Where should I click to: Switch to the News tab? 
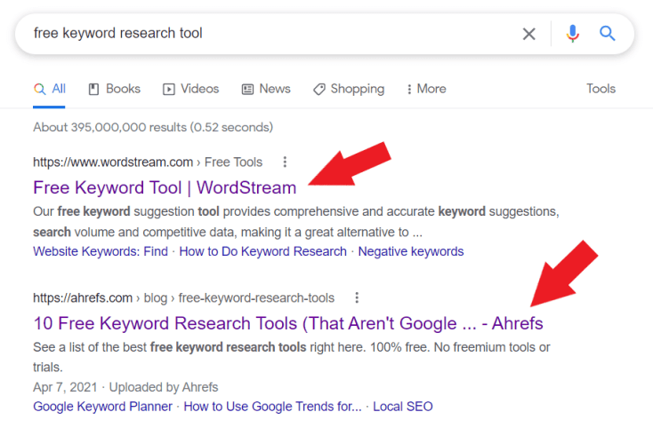tap(266, 89)
